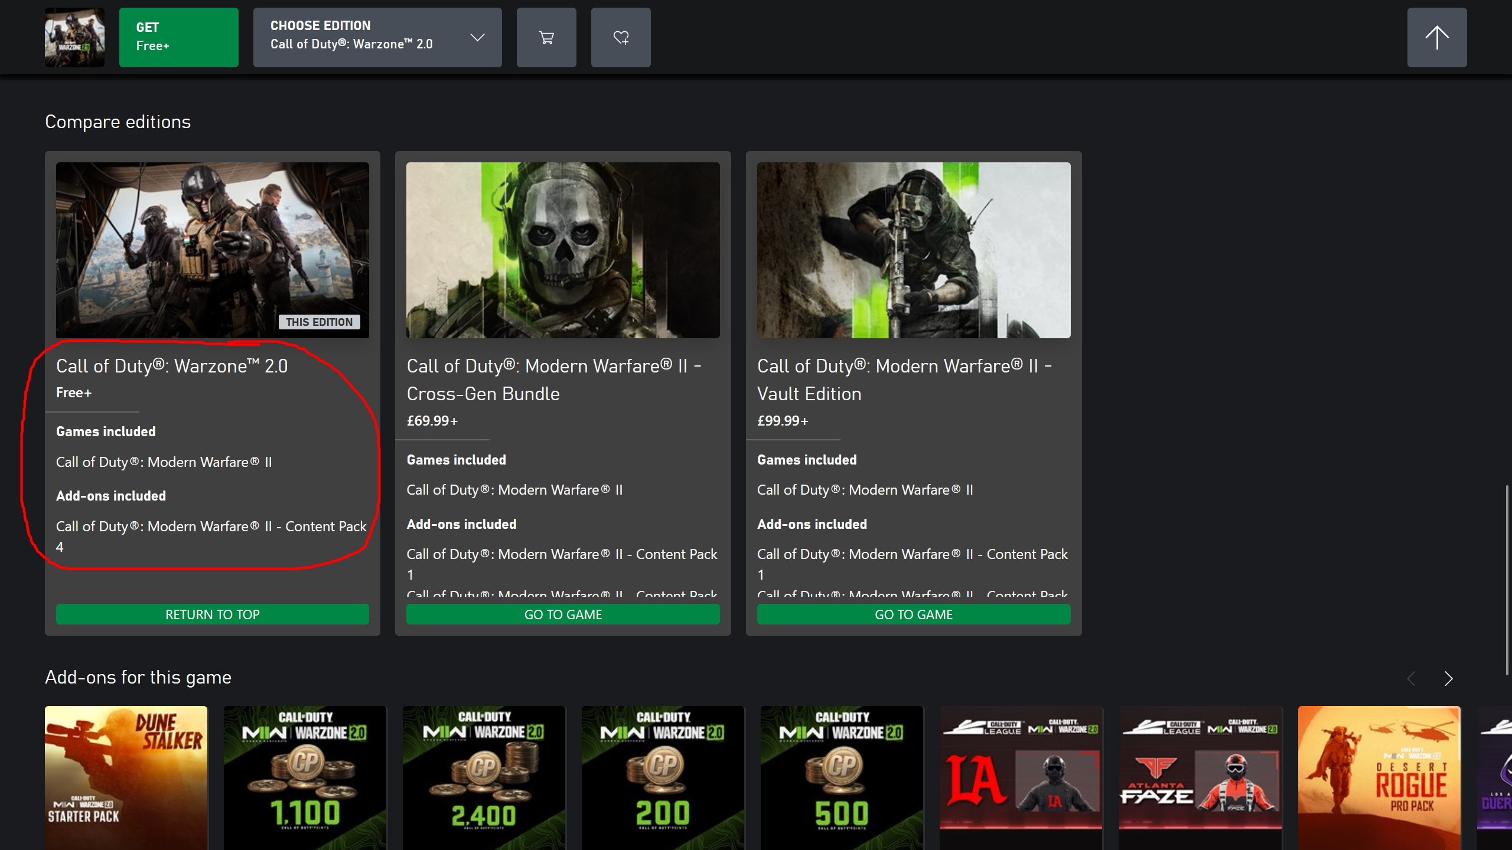Show previous add-ons with left chevron
Viewport: 1512px width, 850px height.
1412,679
